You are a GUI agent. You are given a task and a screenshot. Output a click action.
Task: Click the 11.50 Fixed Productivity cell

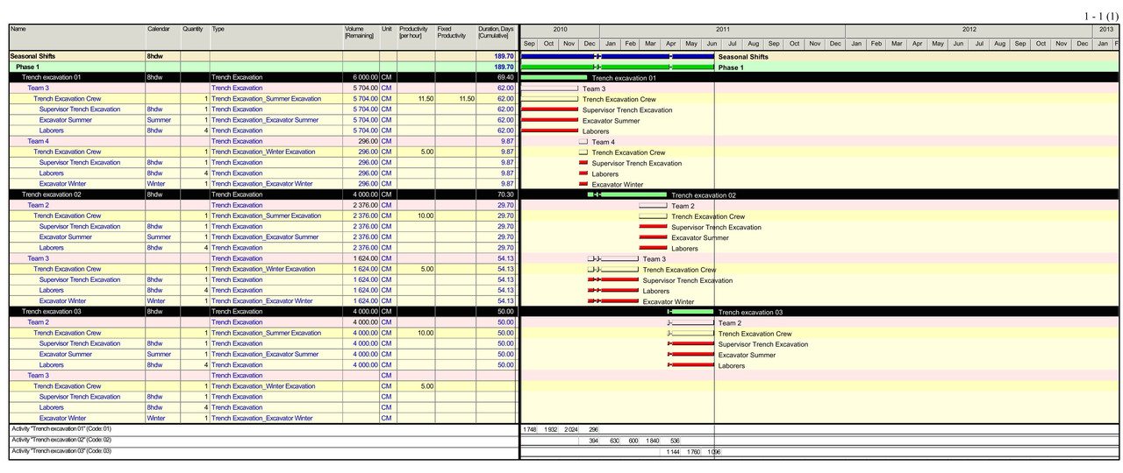tap(456, 99)
